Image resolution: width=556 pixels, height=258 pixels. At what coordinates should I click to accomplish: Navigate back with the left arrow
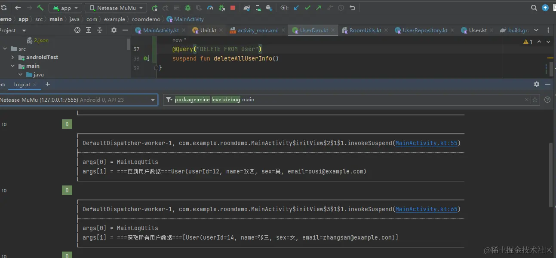18,8
